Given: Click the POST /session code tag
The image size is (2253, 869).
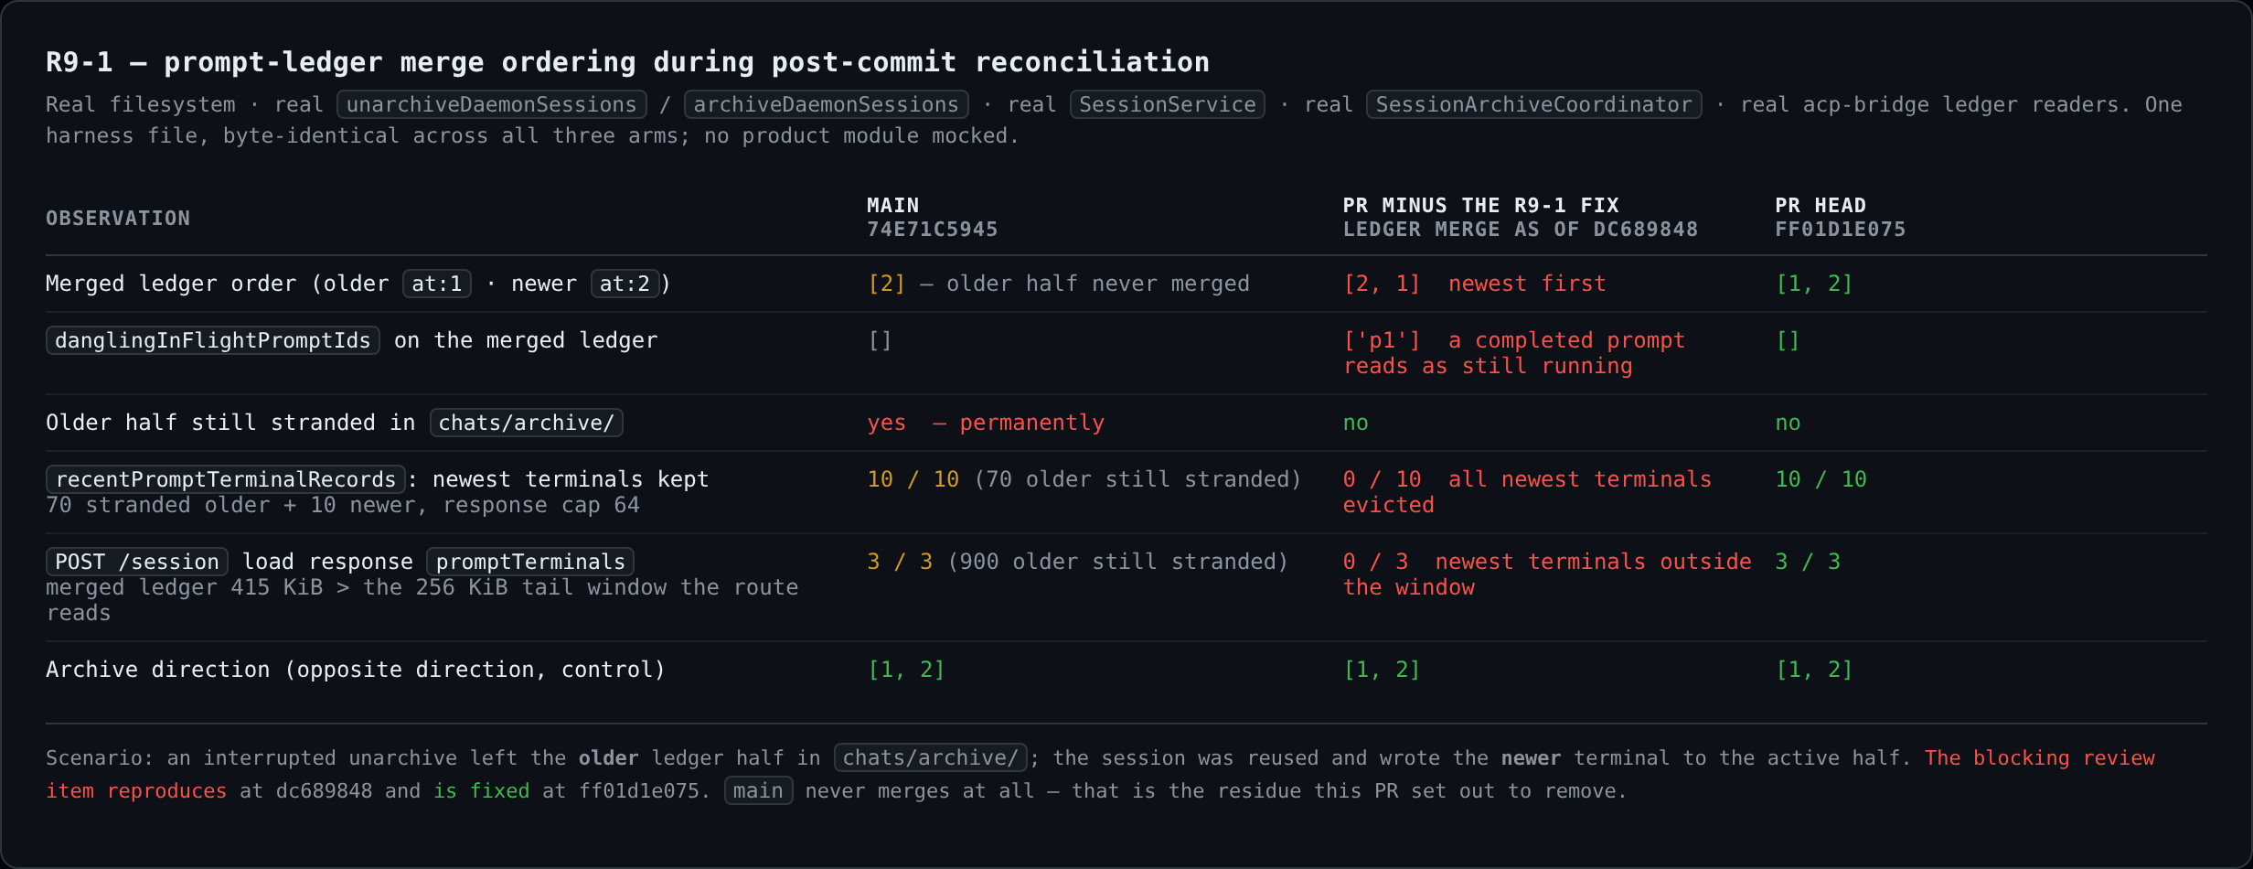Looking at the screenshot, I should [x=137, y=562].
